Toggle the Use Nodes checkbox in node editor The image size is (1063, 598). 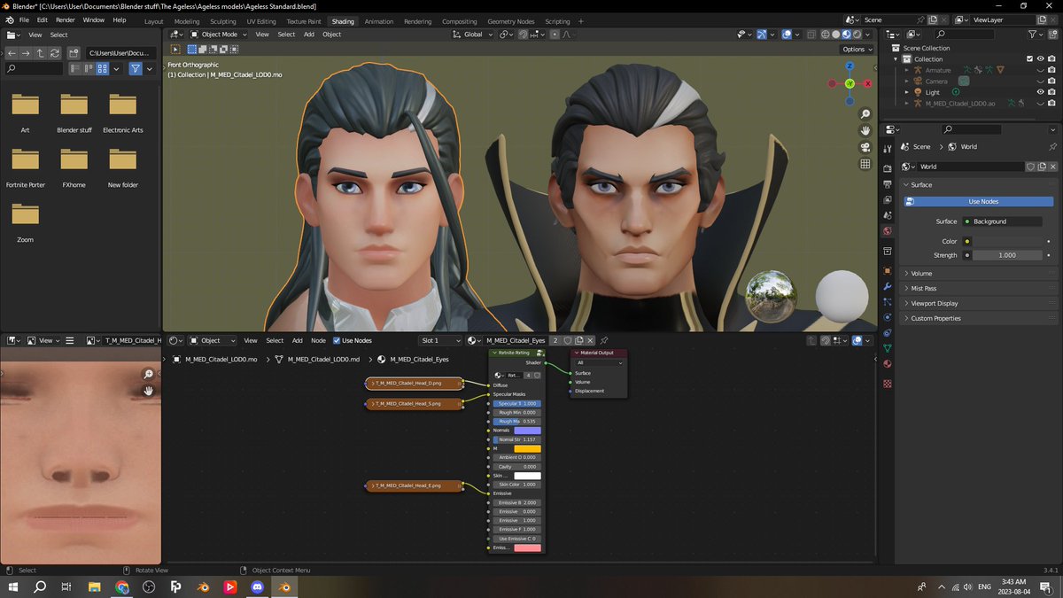click(337, 340)
